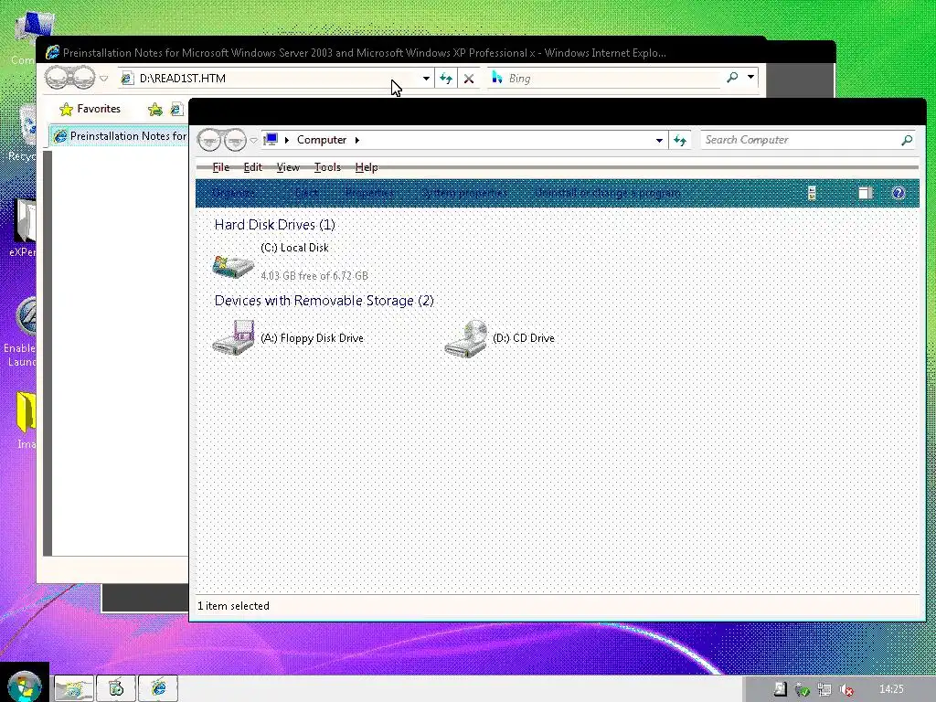Select the Preinstallation Notes IE tab
936x702 pixels.
pos(120,136)
